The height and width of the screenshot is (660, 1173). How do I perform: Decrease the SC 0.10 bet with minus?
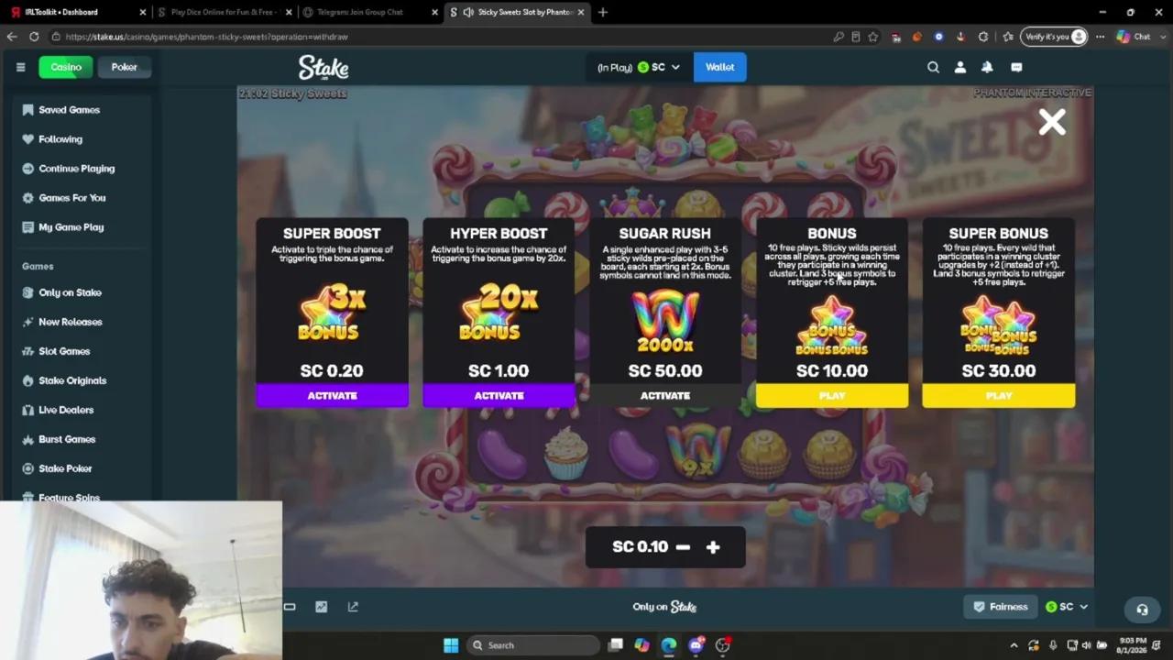[683, 547]
